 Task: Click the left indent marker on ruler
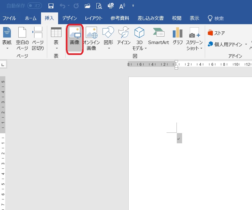tap(176, 68)
